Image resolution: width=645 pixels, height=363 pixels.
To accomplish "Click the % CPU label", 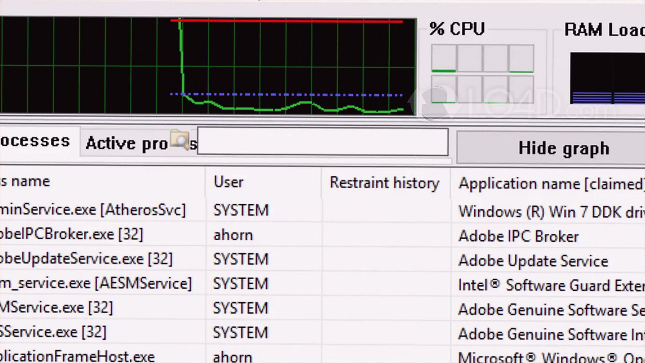I will coord(457,29).
